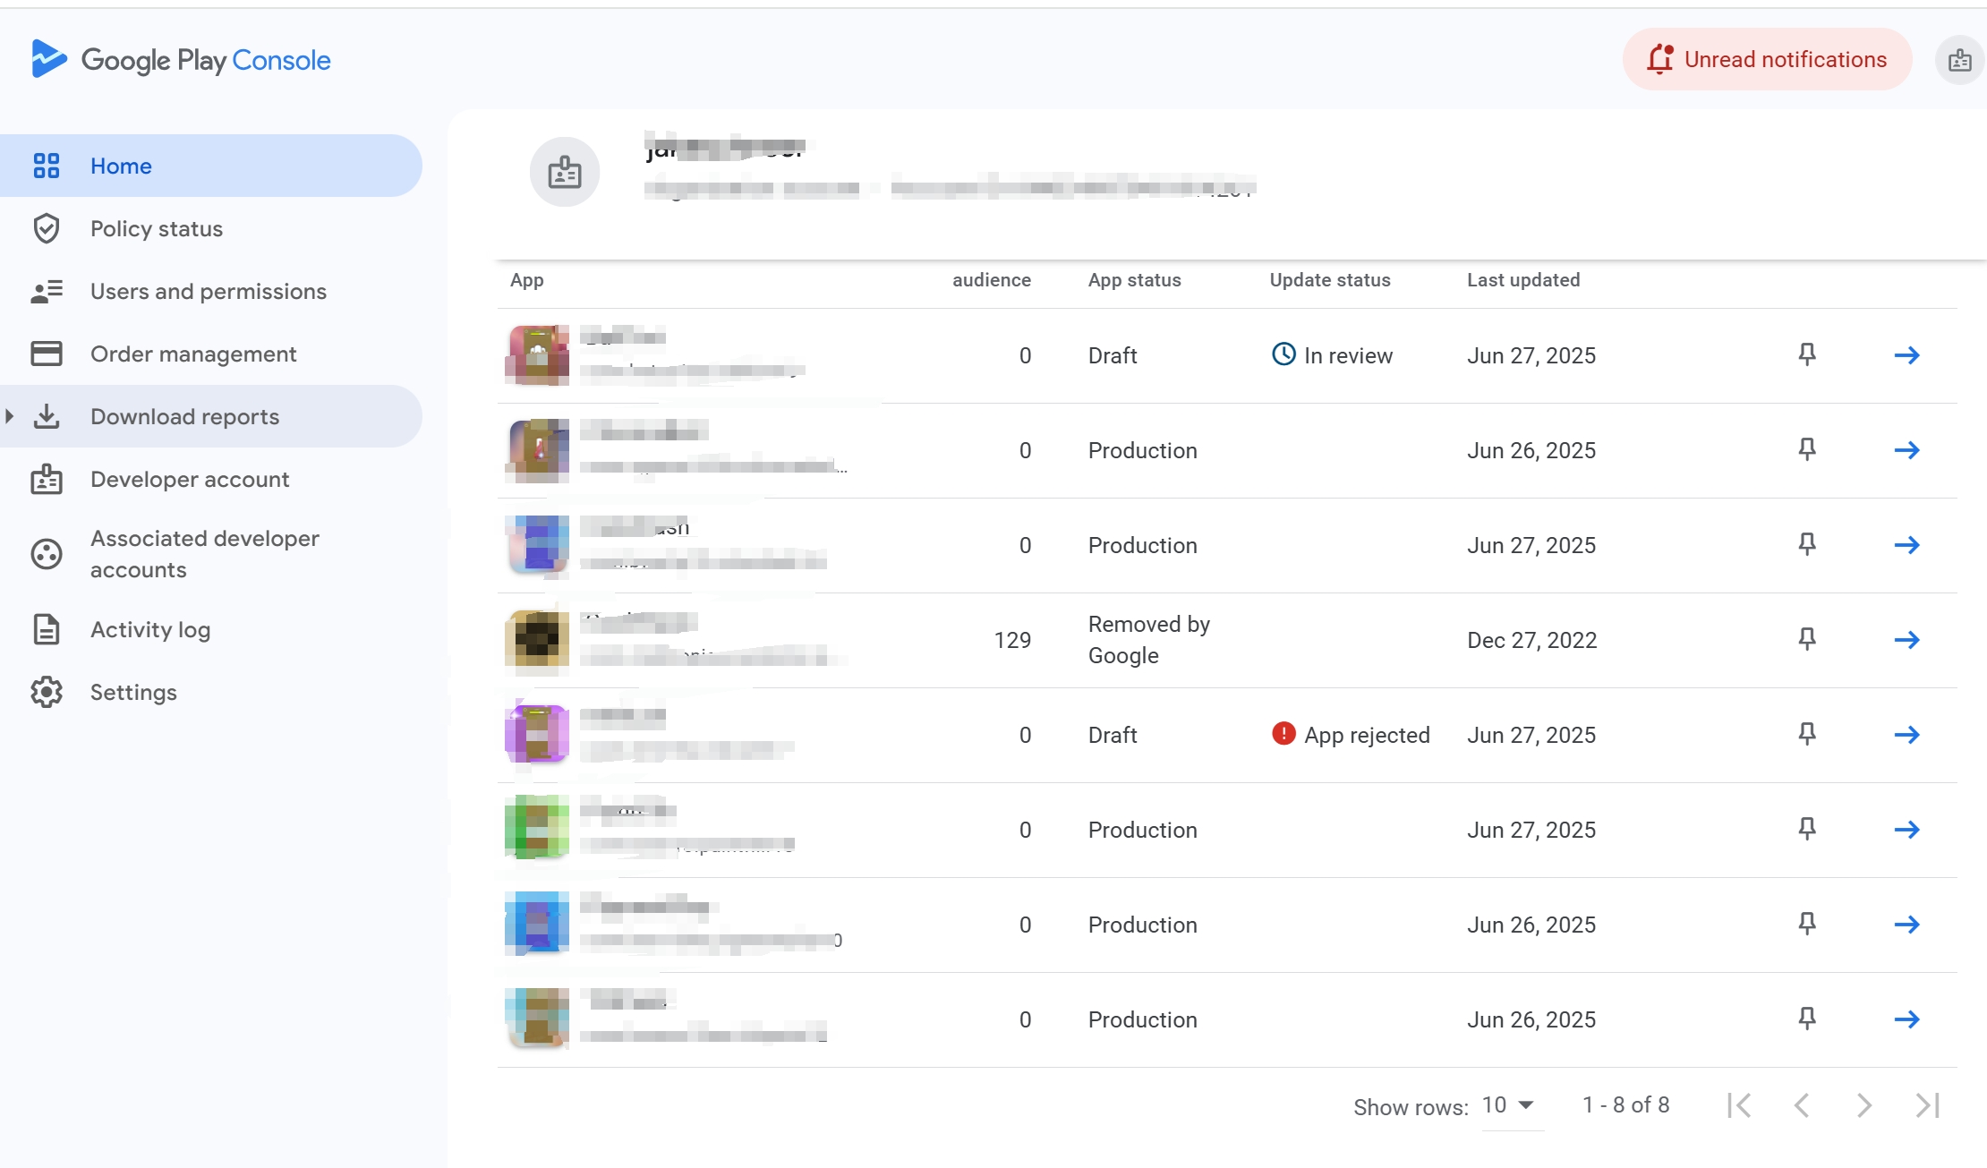Viewport: 1987px width, 1168px height.
Task: Click the Removed by Google app thumbnail
Action: (x=537, y=640)
